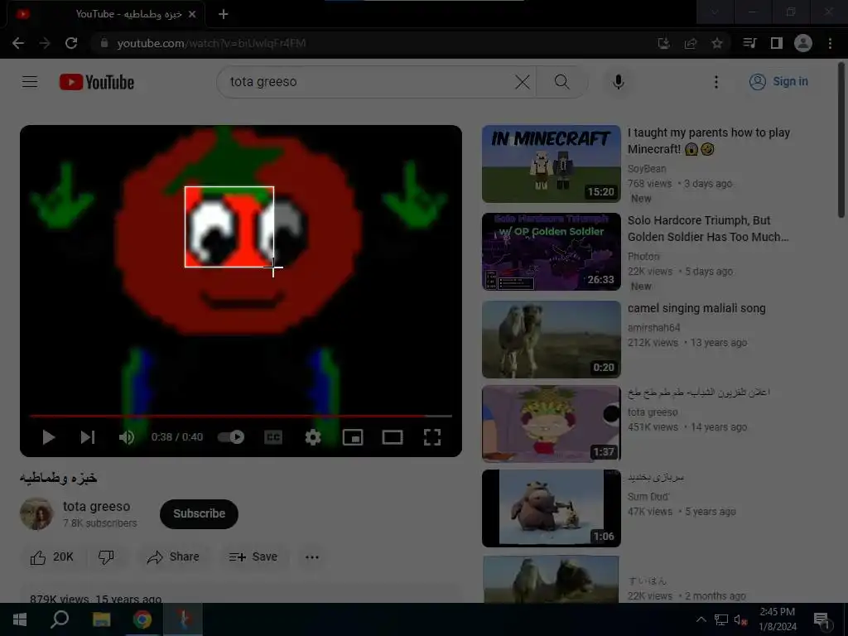Submit search with magnifier button
The width and height of the screenshot is (848, 636).
point(562,82)
